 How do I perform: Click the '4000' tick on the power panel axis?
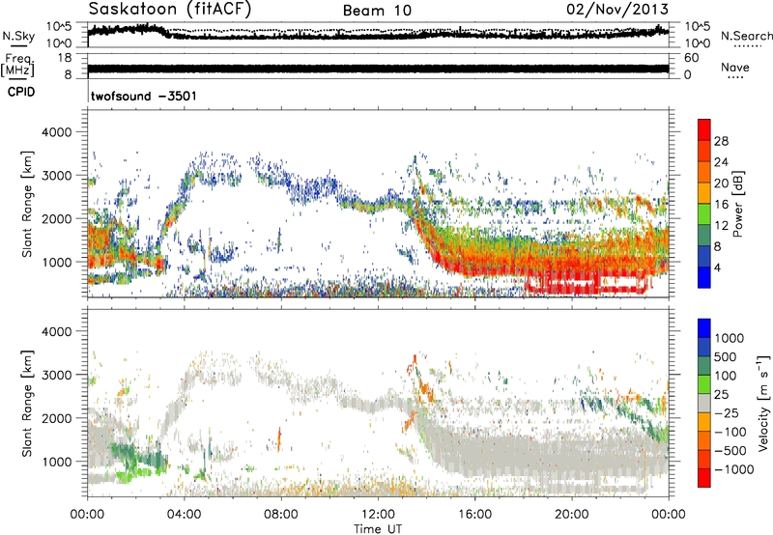point(56,132)
